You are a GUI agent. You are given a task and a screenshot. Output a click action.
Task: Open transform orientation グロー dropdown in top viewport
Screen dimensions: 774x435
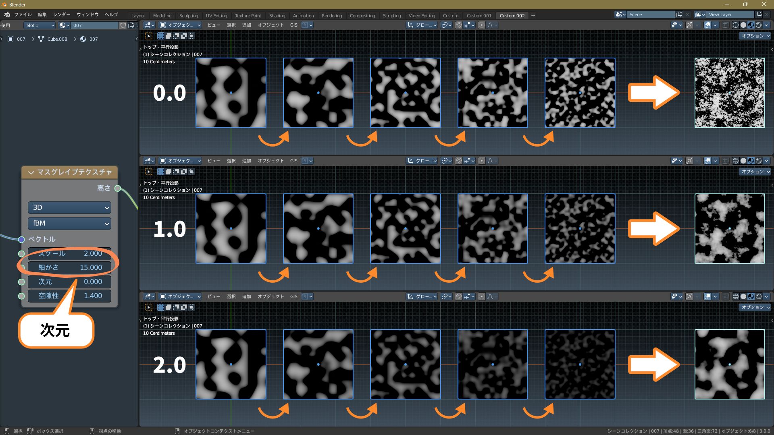422,25
